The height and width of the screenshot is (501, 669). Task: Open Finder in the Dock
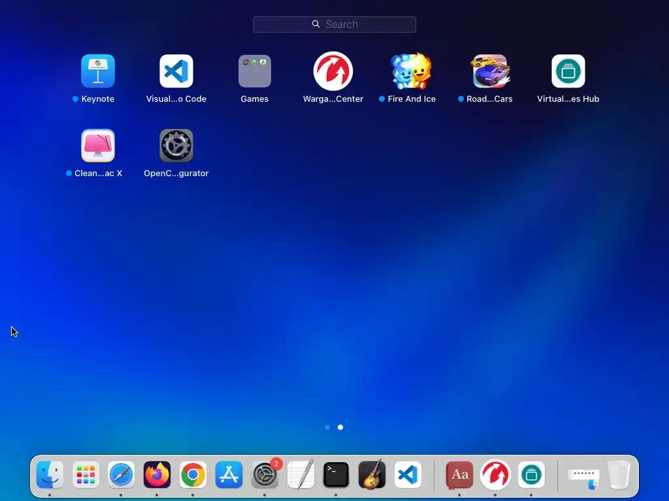50,474
